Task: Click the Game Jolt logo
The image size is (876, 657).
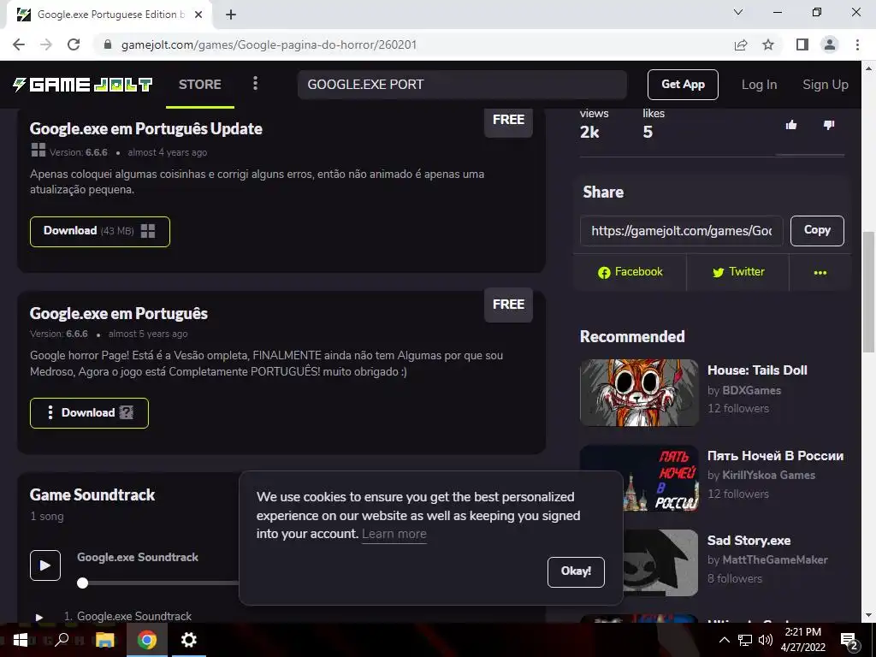Action: click(x=83, y=85)
